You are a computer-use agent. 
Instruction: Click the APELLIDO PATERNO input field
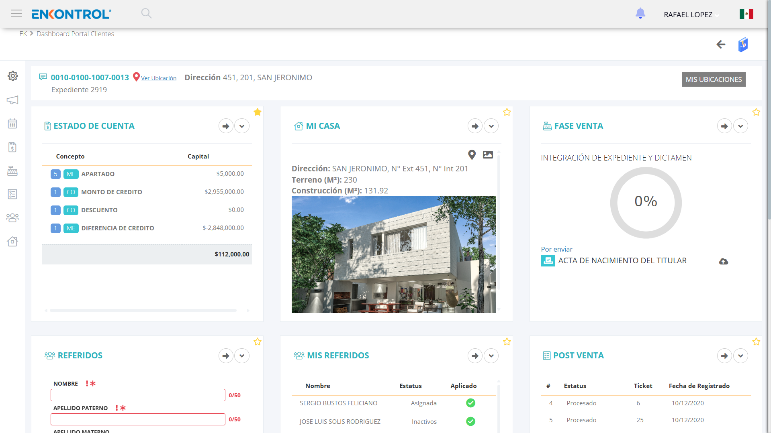point(138,419)
